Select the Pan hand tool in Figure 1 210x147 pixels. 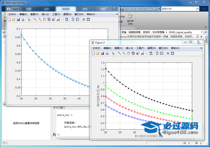44,20
